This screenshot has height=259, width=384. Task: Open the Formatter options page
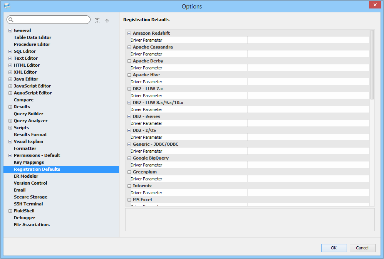(x=25, y=148)
